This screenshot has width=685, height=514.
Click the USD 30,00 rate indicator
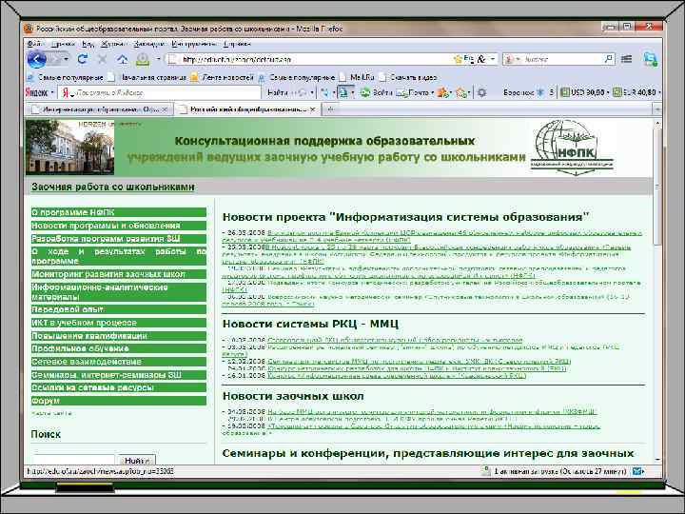(583, 92)
